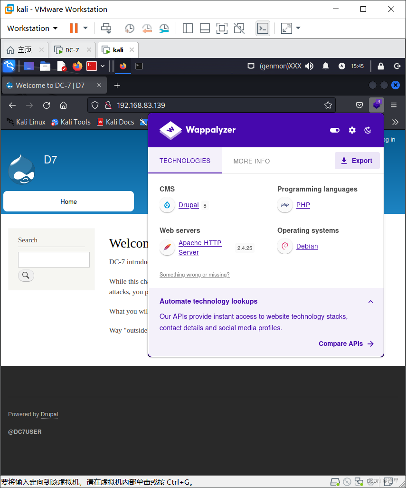Click the D7 site search field
406x488 pixels.
[x=54, y=259]
